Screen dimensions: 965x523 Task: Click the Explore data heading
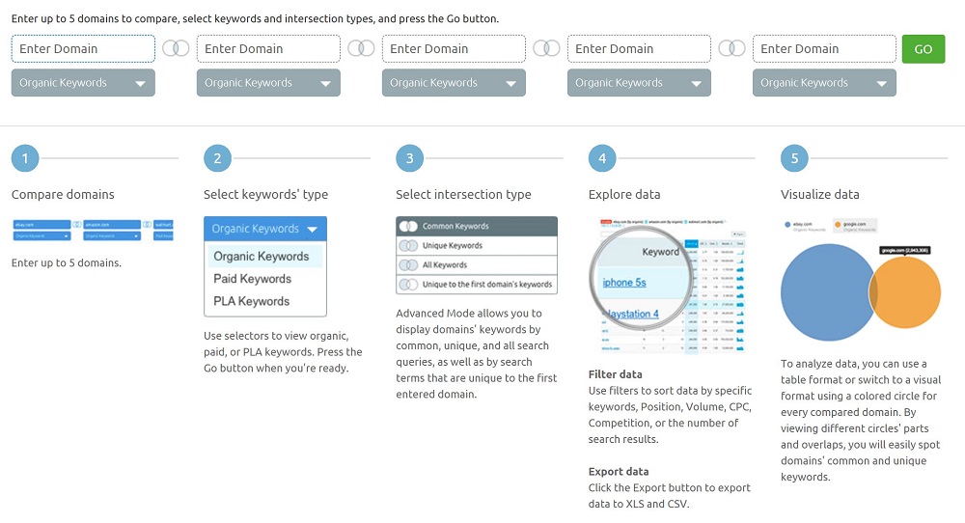[x=624, y=194]
